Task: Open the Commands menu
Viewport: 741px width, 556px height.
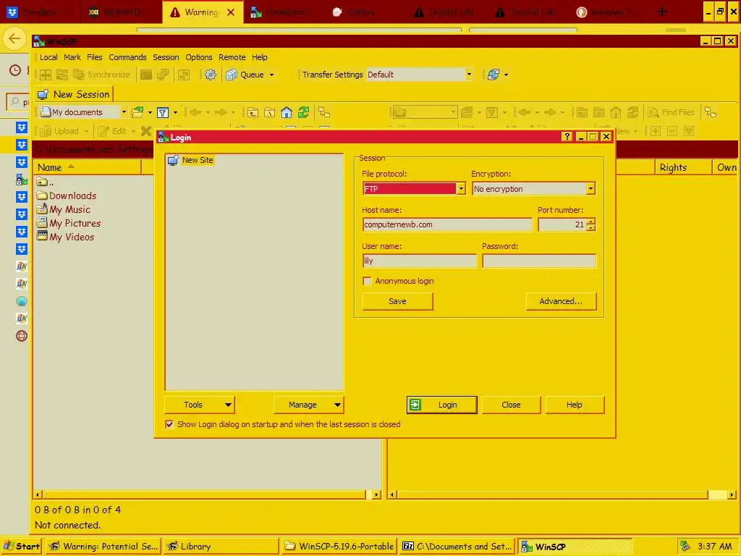Action: pyautogui.click(x=127, y=57)
